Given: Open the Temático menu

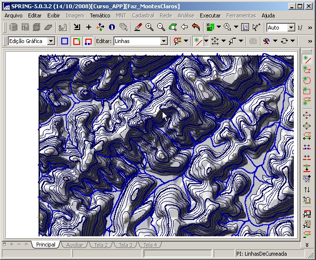Looking at the screenshot, I should click(x=100, y=15).
